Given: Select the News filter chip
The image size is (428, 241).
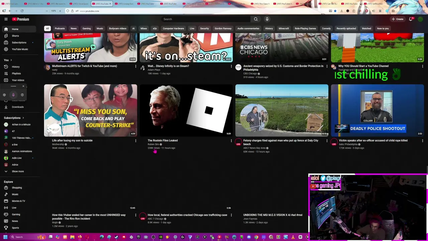Looking at the screenshot, I should pos(74,28).
